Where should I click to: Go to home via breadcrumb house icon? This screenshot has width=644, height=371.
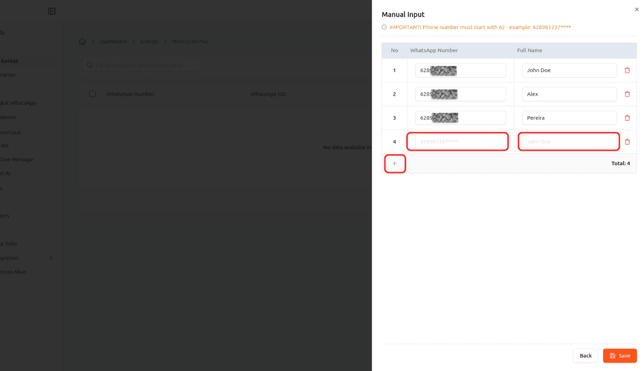click(82, 42)
